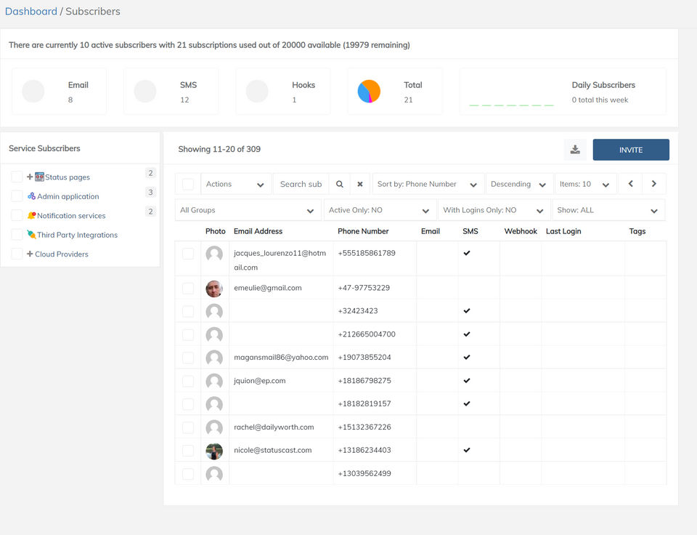Viewport: 697px width, 535px height.
Task: Click avatar photo of emeulie@gmail.com
Action: pos(214,289)
